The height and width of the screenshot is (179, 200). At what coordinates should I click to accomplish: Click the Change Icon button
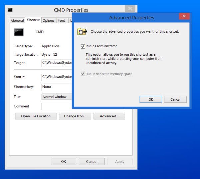[75, 116]
